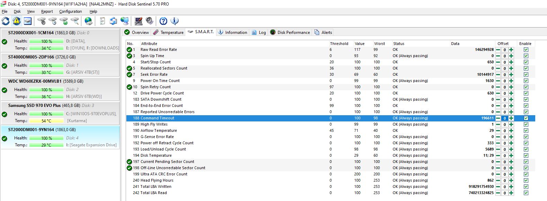Click the Health bar of ST2000DM001-9YN164
Viewport: 547px width, 201px height.
click(46, 138)
